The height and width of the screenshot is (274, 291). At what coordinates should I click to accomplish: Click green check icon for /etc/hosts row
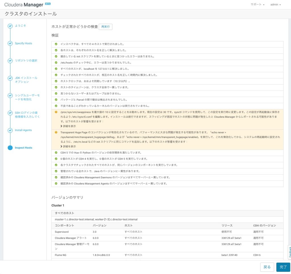coord(56,63)
